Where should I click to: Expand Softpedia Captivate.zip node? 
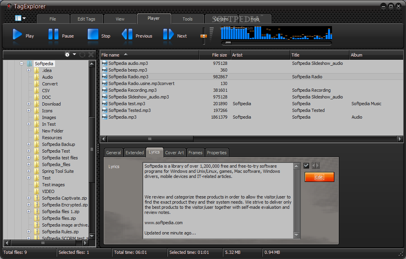tap(29, 198)
